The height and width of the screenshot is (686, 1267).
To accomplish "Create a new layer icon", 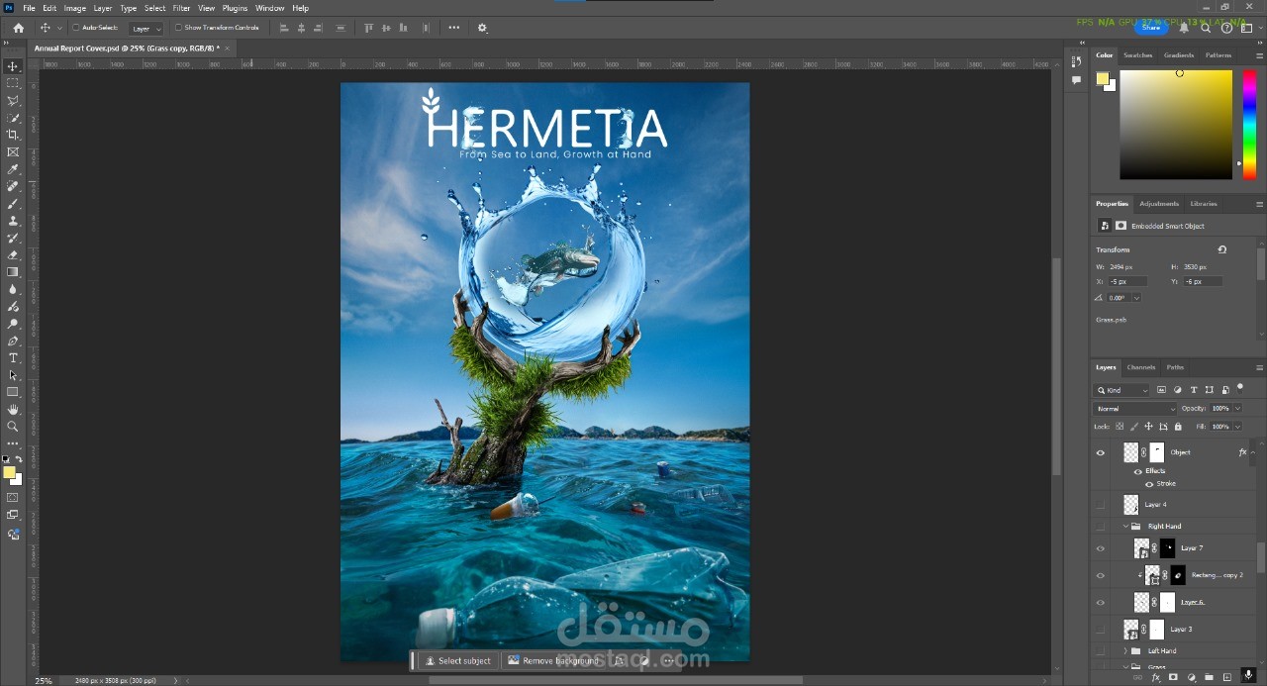I will [x=1227, y=678].
